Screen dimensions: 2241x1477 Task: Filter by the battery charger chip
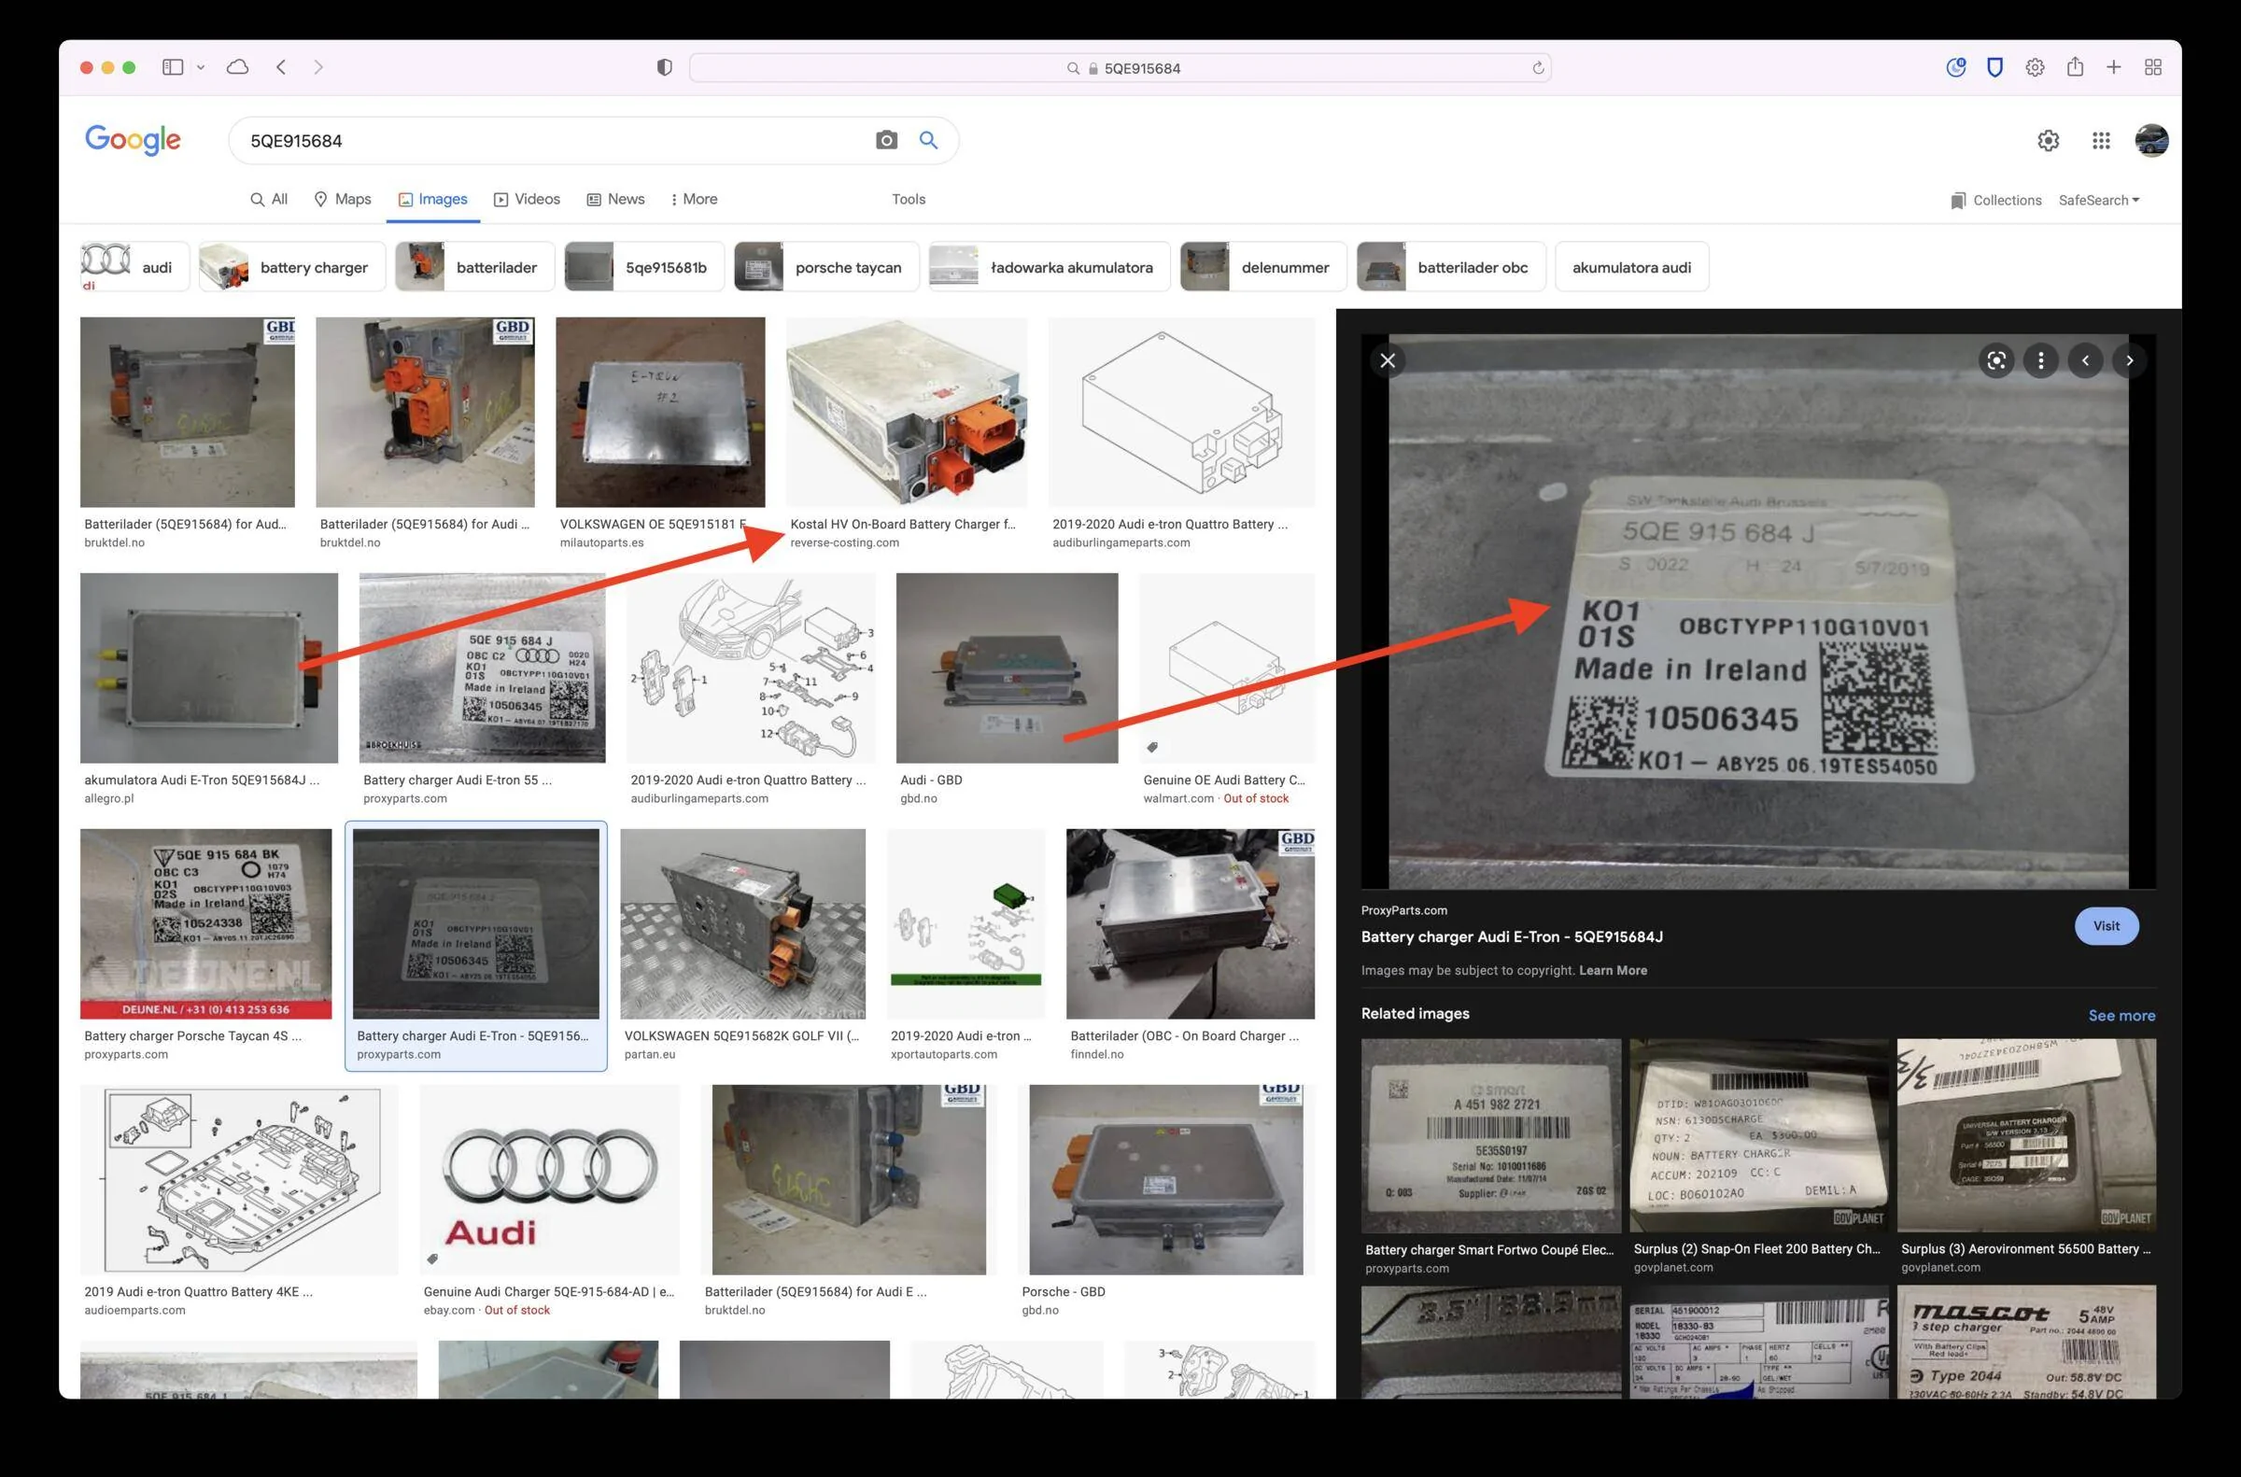click(292, 267)
